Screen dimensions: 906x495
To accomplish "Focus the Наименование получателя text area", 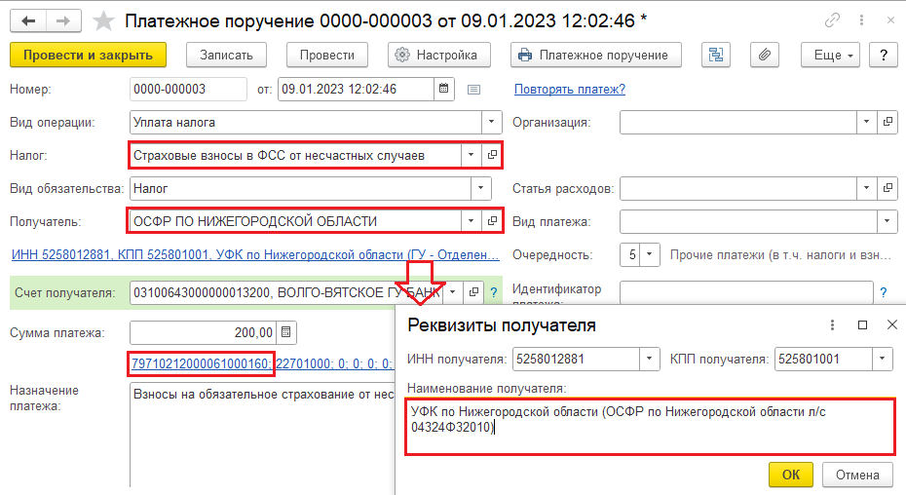I will [650, 426].
